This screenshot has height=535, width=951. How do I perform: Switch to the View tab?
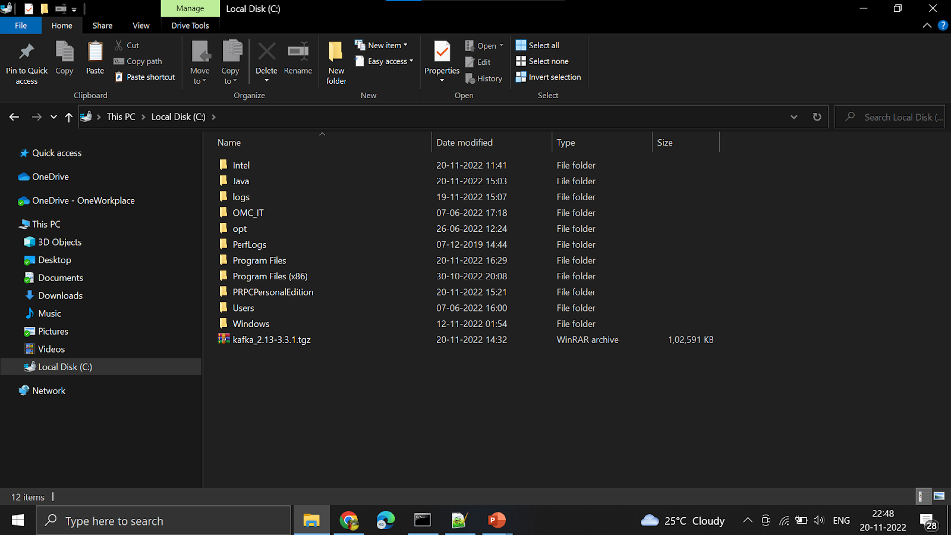click(x=141, y=26)
